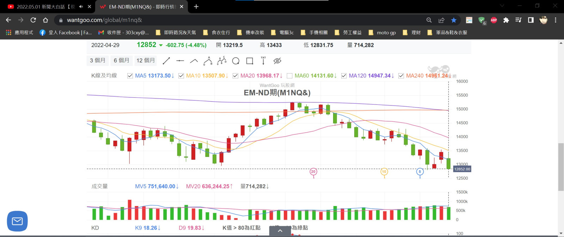Select the EM-ND期(M1NQ&) browser tab
Screen dimensions: 564x237
[141, 7]
